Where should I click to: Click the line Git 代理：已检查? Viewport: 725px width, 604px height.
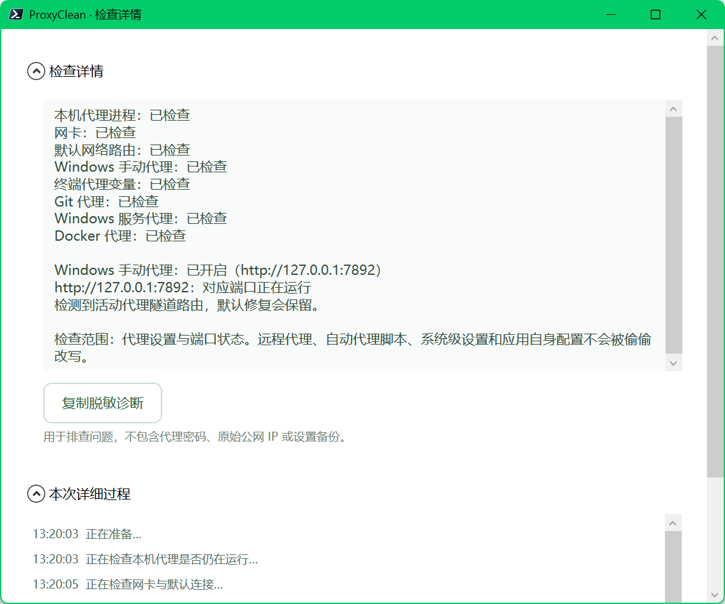[x=107, y=201]
